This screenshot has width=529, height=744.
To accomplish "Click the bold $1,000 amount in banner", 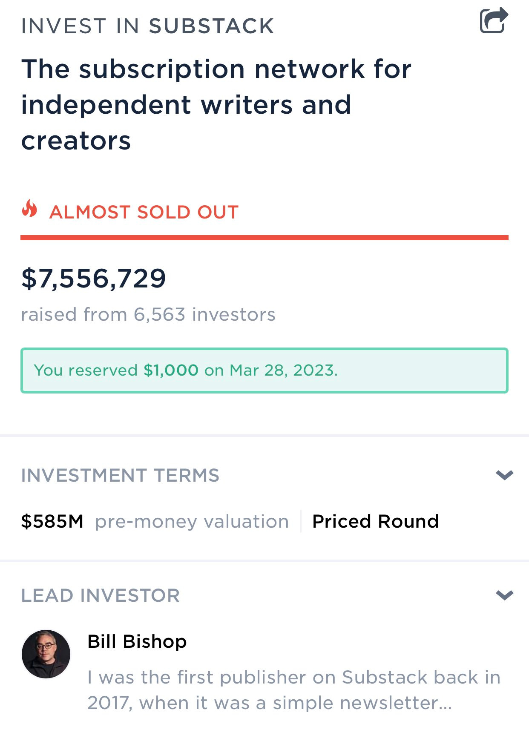I will tap(171, 371).
